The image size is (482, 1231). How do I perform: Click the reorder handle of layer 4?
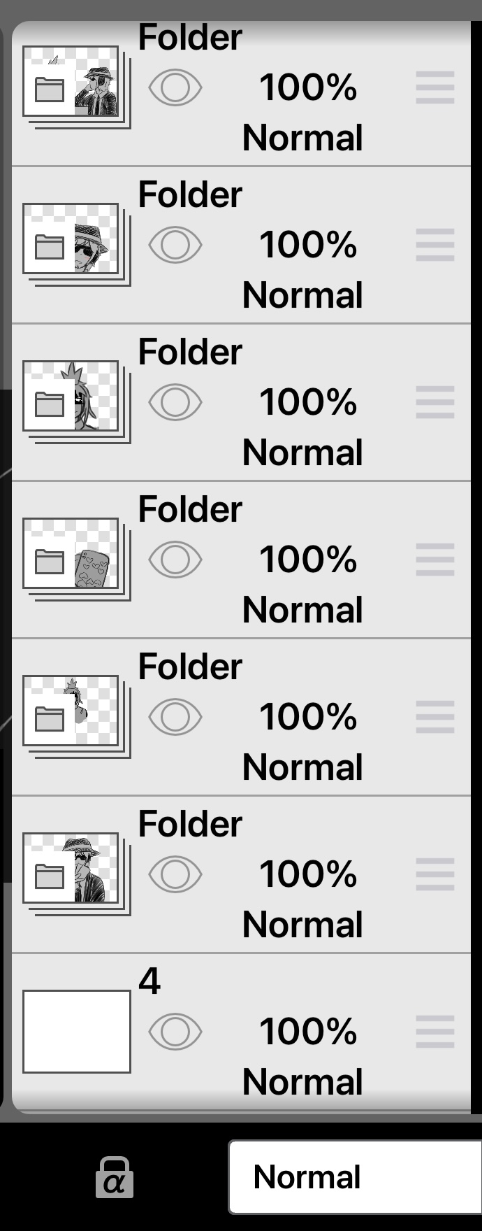(435, 1032)
